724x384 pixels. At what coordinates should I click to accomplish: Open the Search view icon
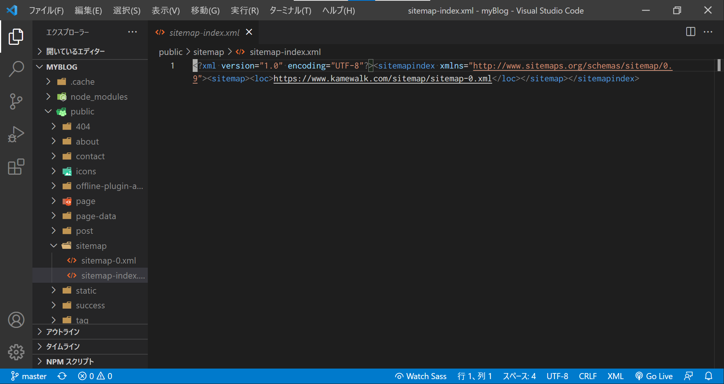(x=16, y=69)
